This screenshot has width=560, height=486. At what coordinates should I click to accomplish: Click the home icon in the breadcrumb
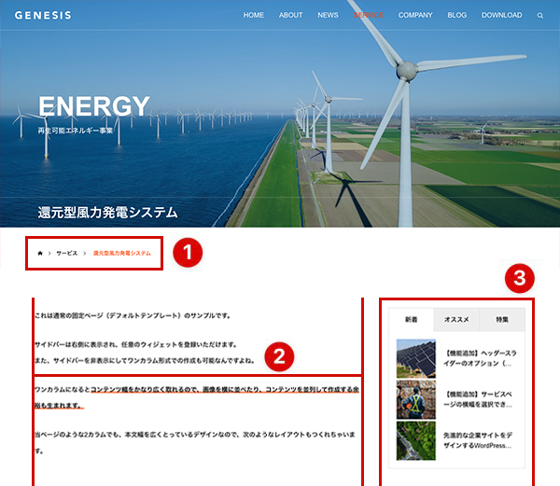point(39,254)
